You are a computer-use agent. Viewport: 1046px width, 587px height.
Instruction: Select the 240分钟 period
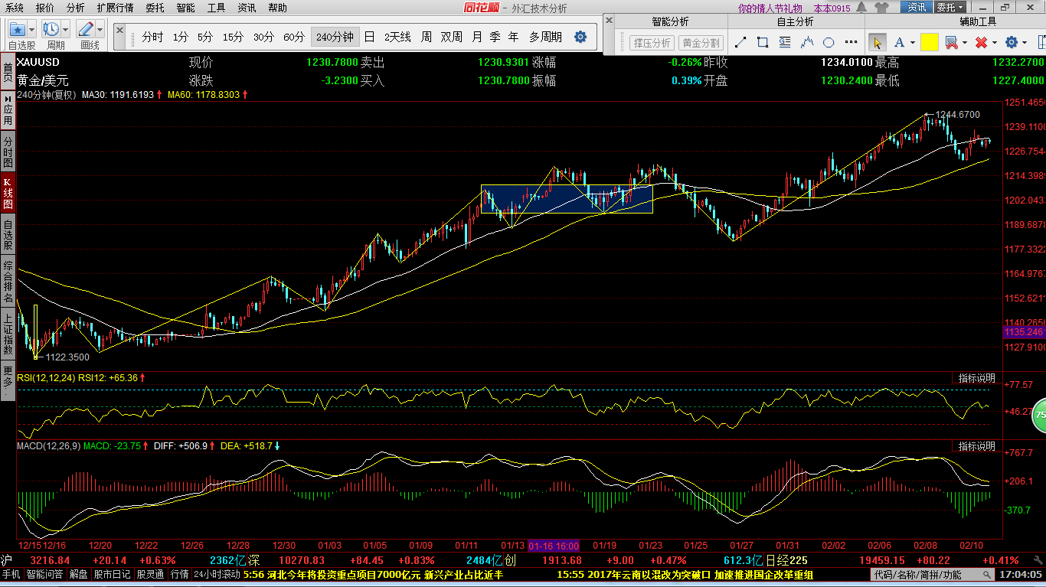pyautogui.click(x=335, y=37)
